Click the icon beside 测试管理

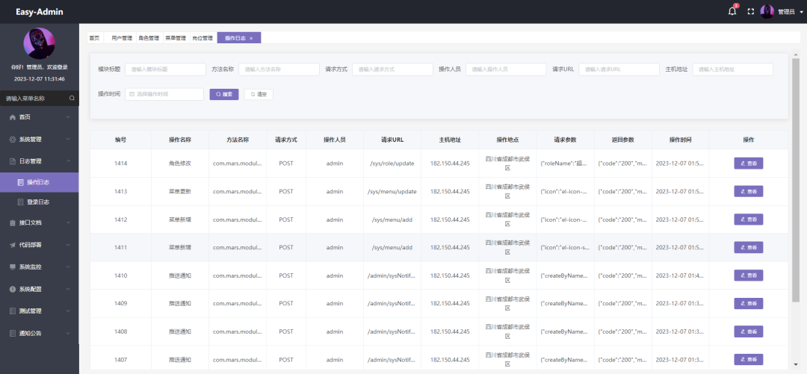(x=13, y=311)
